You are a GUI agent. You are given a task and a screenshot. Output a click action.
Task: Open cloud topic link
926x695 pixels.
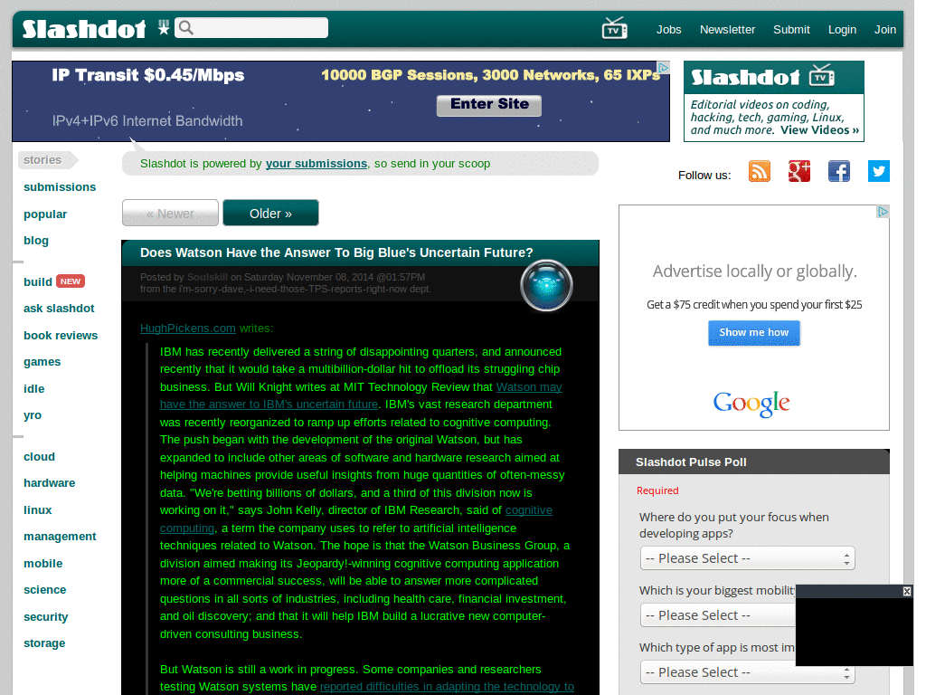[39, 457]
